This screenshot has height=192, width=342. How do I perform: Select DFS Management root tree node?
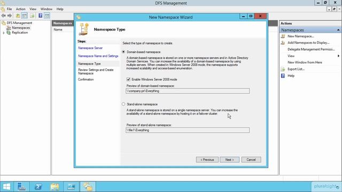click(19, 23)
